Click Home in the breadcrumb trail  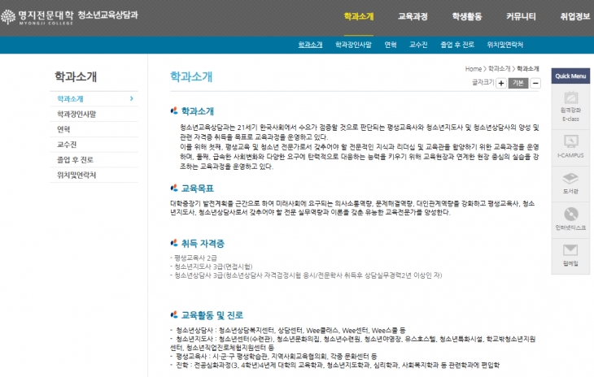[x=473, y=69]
